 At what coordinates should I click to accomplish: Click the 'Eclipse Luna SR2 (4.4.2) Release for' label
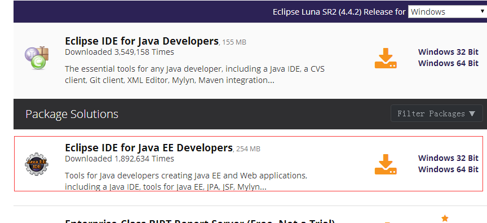pos(339,12)
